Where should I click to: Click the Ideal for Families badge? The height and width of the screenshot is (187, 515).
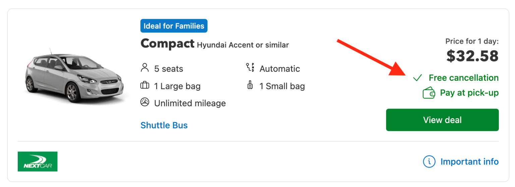click(174, 26)
